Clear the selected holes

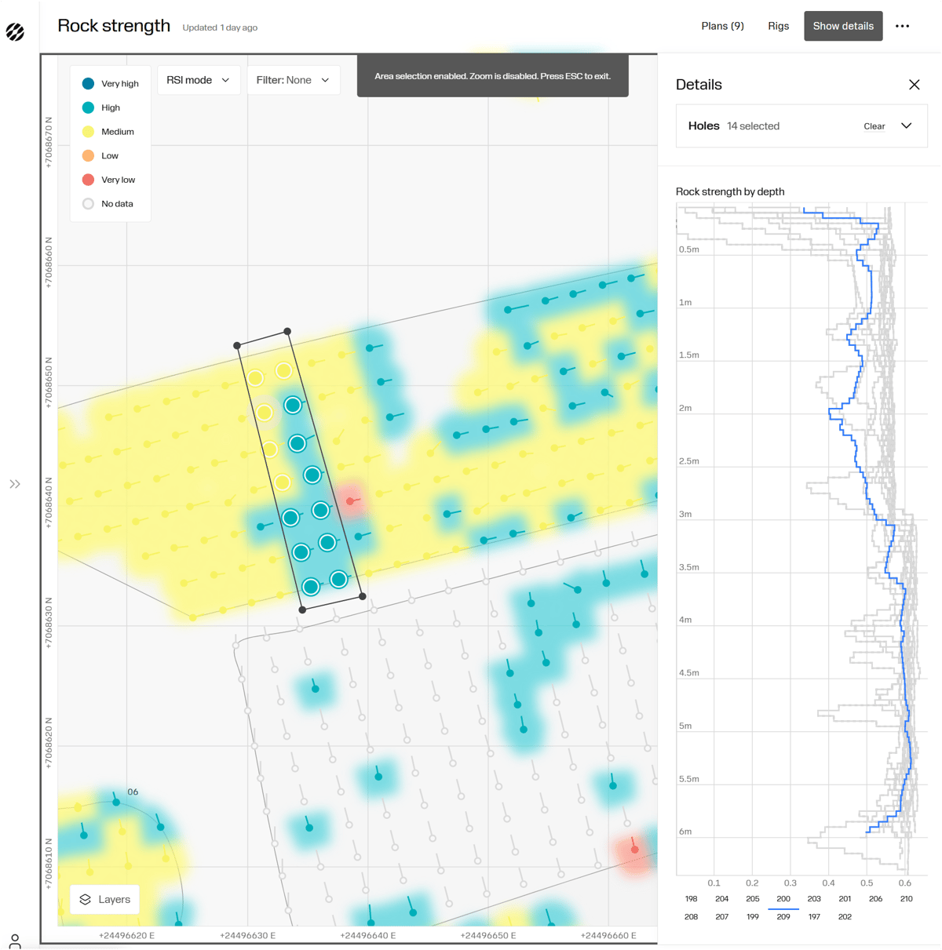pyautogui.click(x=874, y=126)
